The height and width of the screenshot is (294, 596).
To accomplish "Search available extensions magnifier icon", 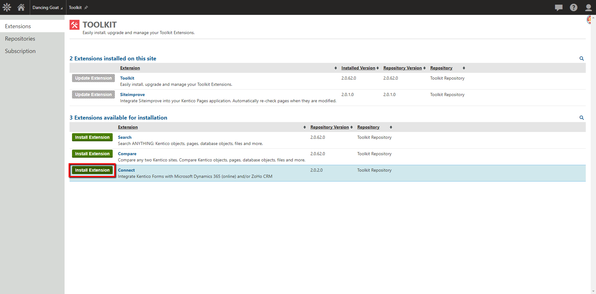I will (x=582, y=118).
